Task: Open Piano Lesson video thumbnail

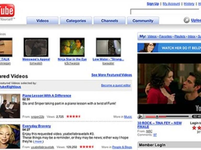Action: click(10, 106)
